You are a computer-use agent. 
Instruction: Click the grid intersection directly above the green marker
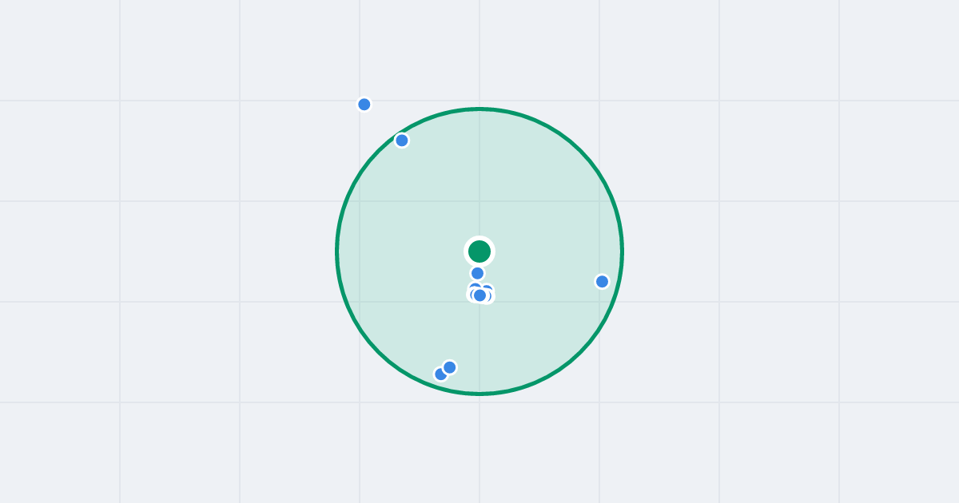pos(479,201)
